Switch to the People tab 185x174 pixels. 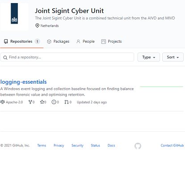pos(86,41)
